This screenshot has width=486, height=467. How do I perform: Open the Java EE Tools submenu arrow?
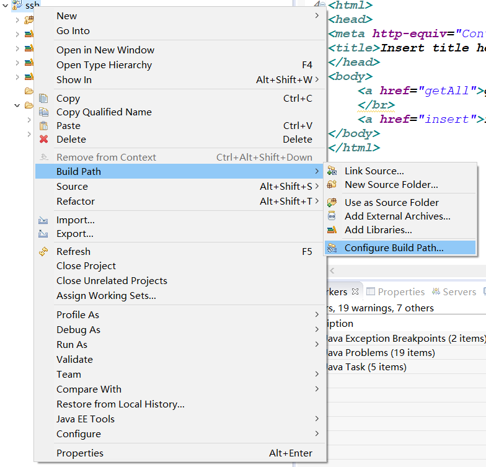pos(317,419)
